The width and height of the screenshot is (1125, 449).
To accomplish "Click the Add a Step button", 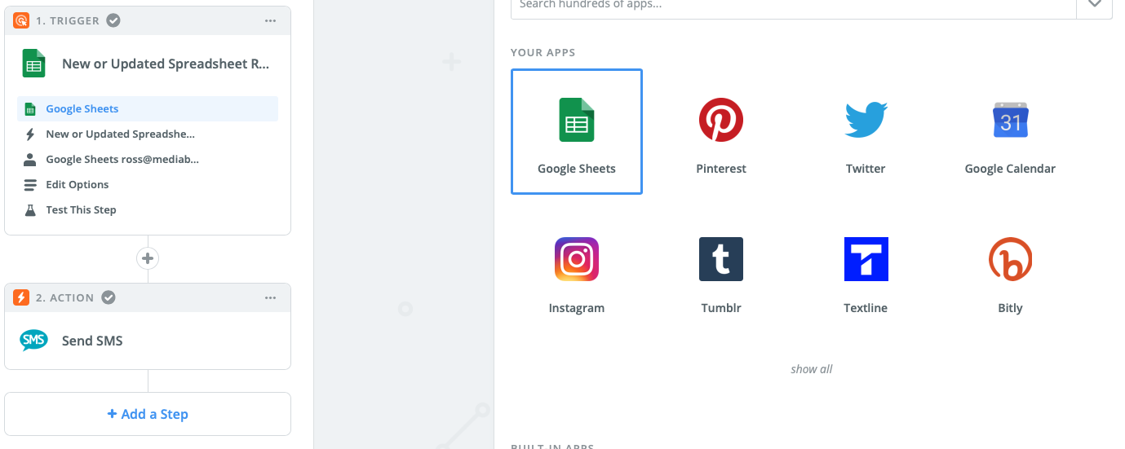I will (148, 414).
